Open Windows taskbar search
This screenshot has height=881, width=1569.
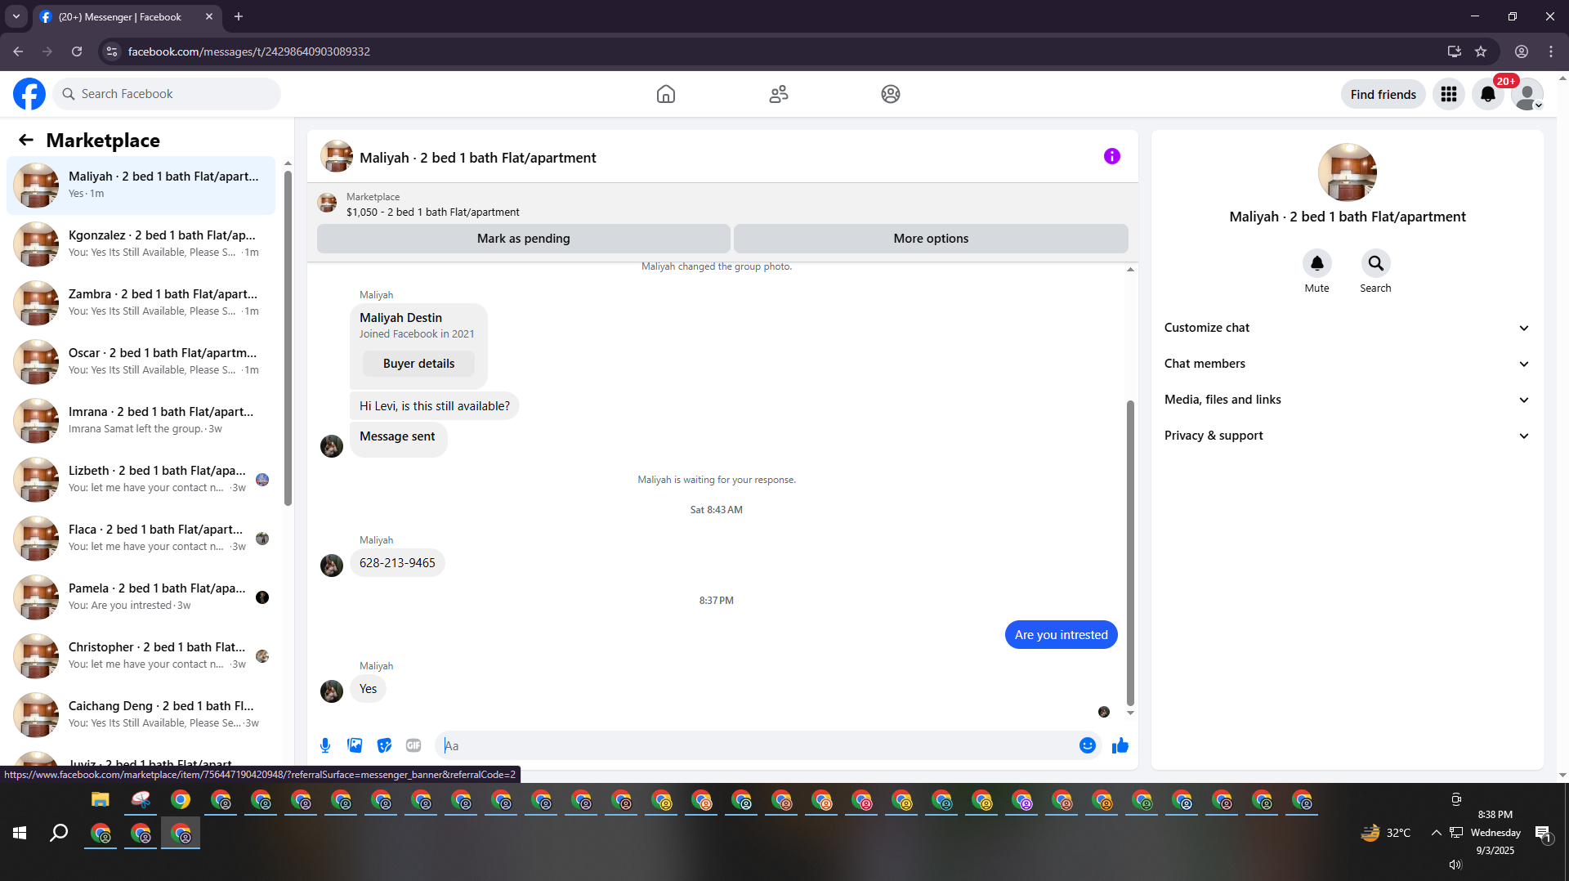pyautogui.click(x=59, y=833)
